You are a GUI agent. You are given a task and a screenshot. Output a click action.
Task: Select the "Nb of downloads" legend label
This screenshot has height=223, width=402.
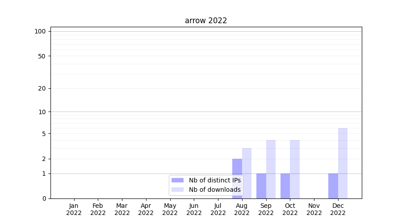[214, 190]
